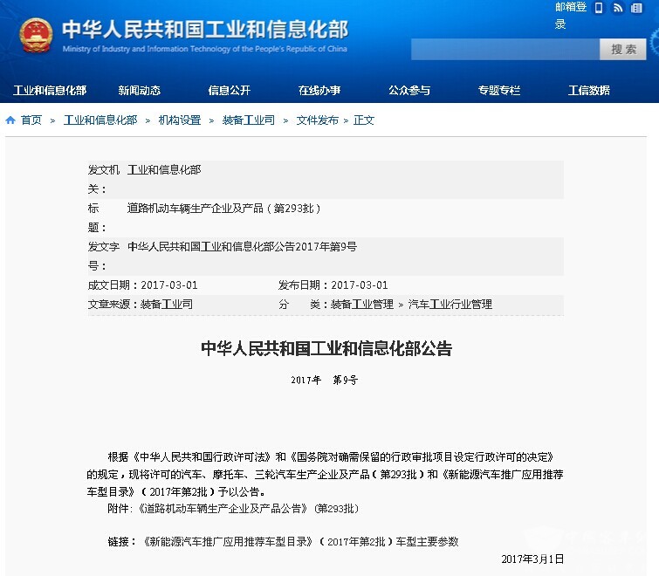Click the home icon in breadcrumb
The image size is (659, 576).
10,120
